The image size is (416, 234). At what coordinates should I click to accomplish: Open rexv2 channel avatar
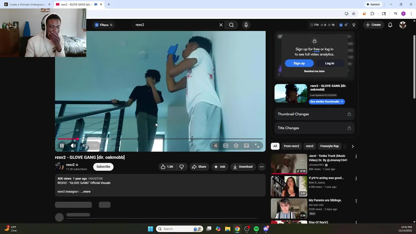59,167
